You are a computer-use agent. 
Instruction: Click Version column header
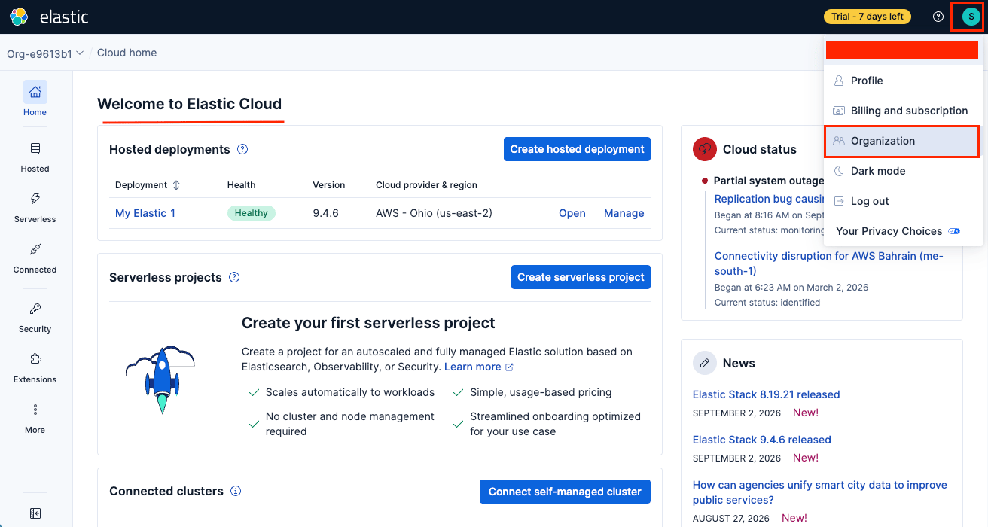[x=329, y=185]
